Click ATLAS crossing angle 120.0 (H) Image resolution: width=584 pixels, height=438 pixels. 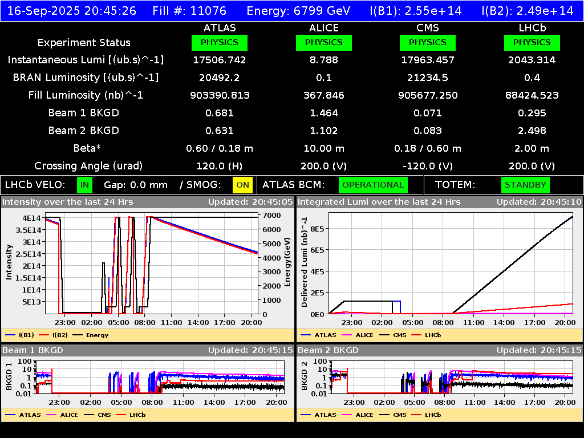tap(220, 166)
